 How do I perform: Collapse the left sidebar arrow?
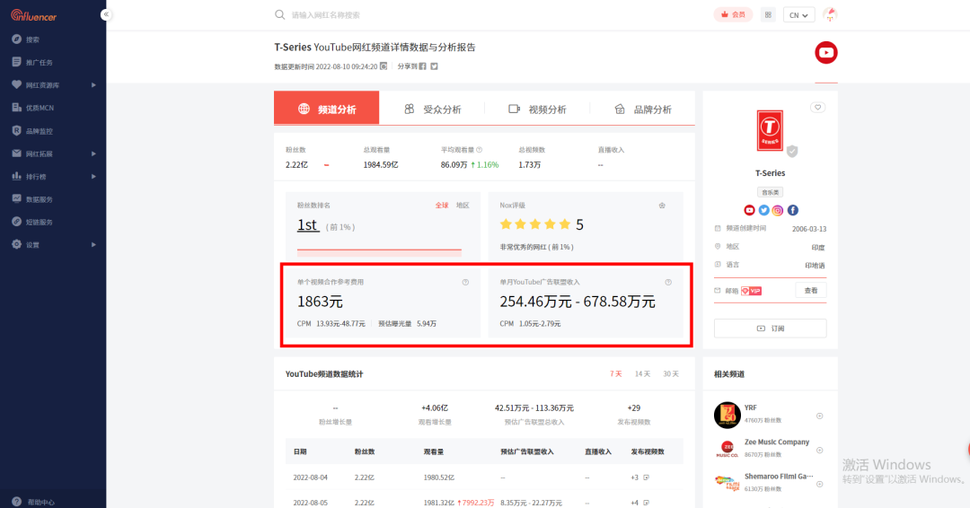click(105, 14)
